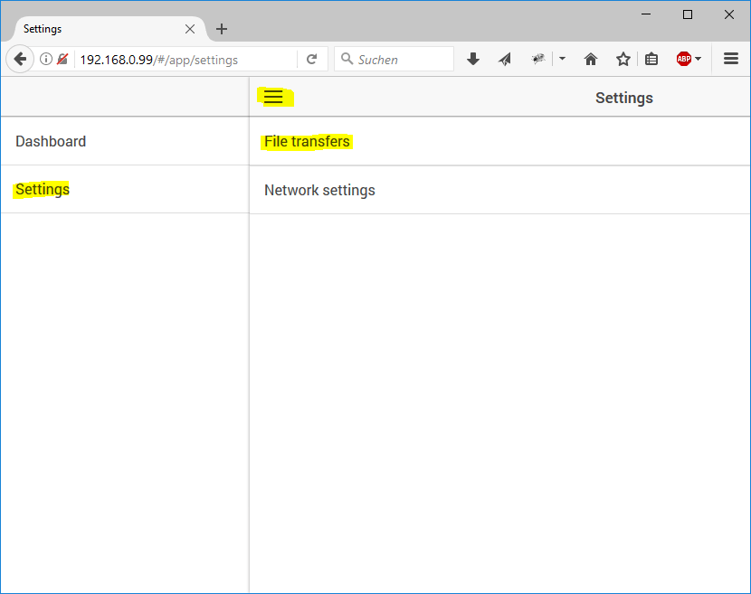
Task: Open a new browser tab with plus button
Action: tap(222, 29)
